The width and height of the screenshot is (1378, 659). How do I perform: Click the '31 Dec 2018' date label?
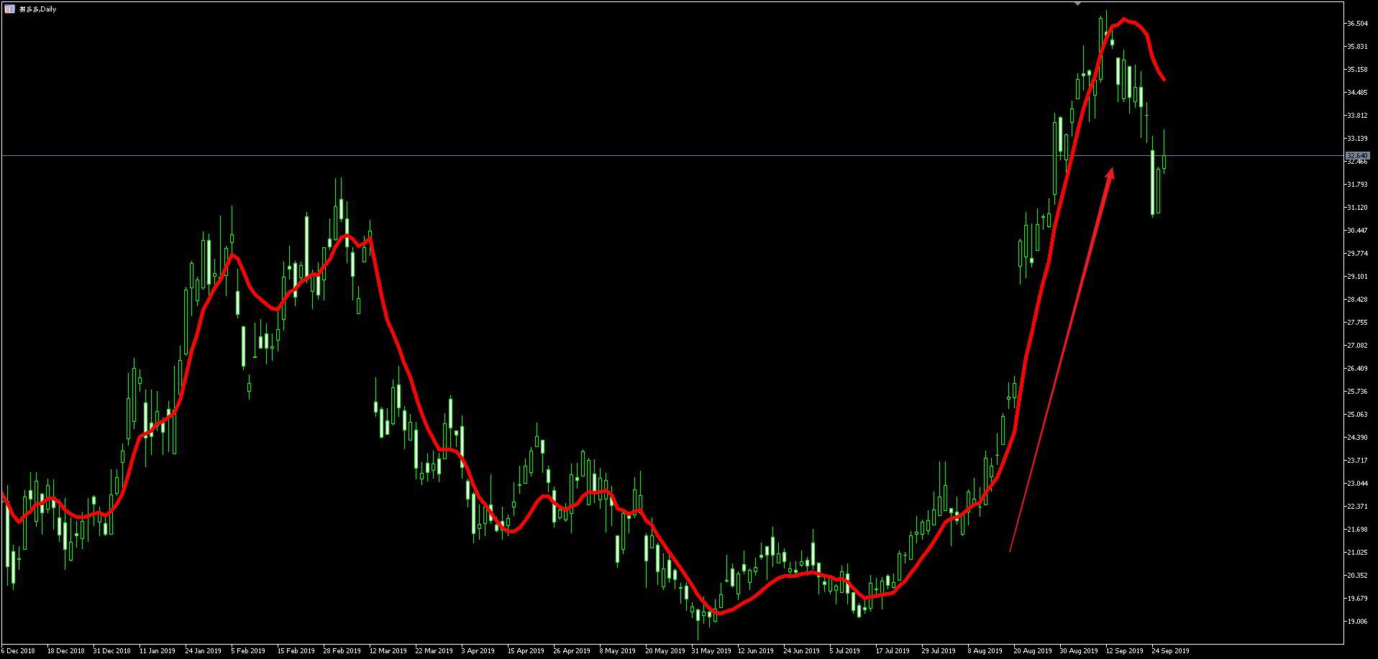[x=111, y=651]
